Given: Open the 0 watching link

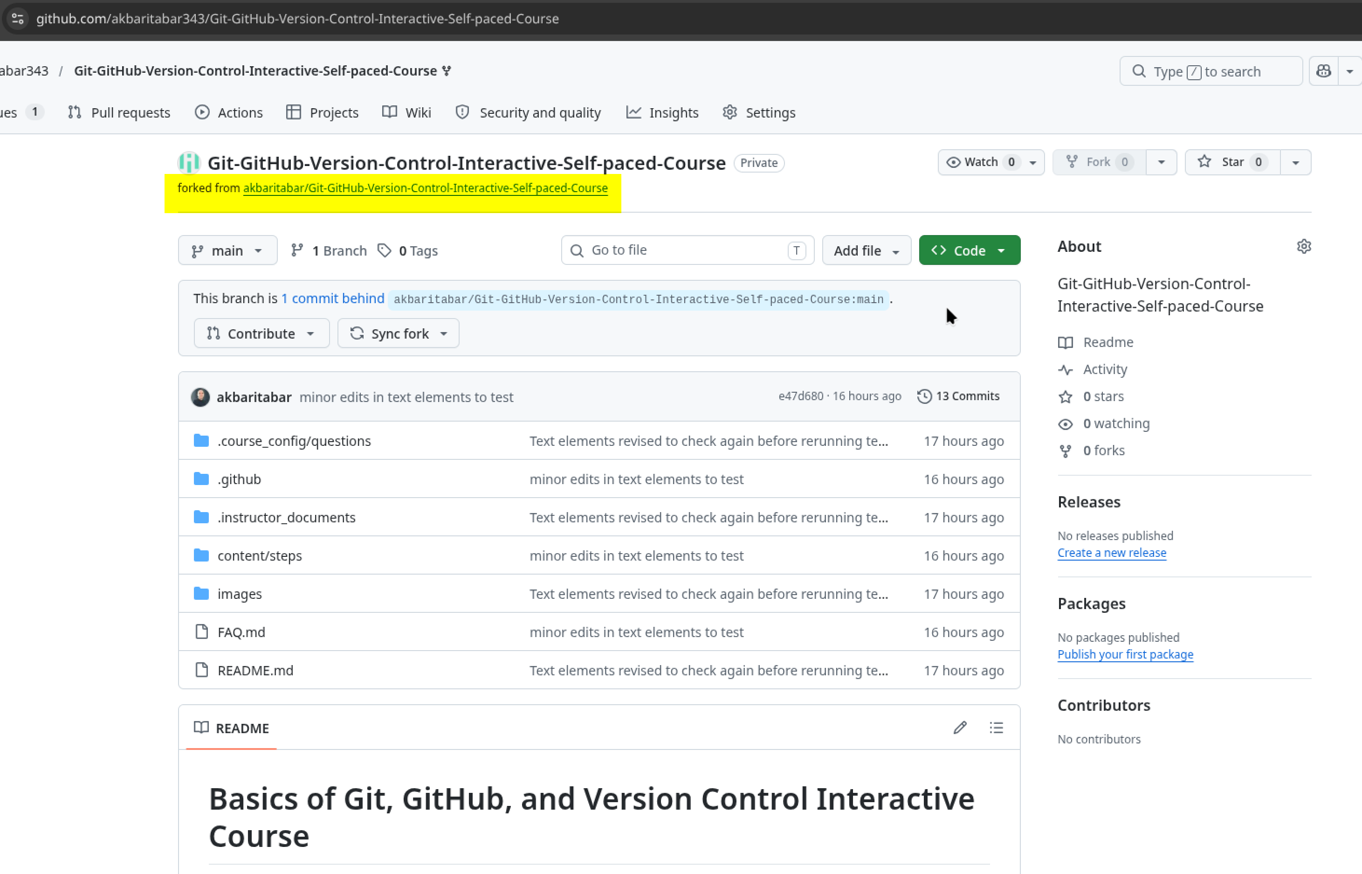Looking at the screenshot, I should pyautogui.click(x=1104, y=423).
